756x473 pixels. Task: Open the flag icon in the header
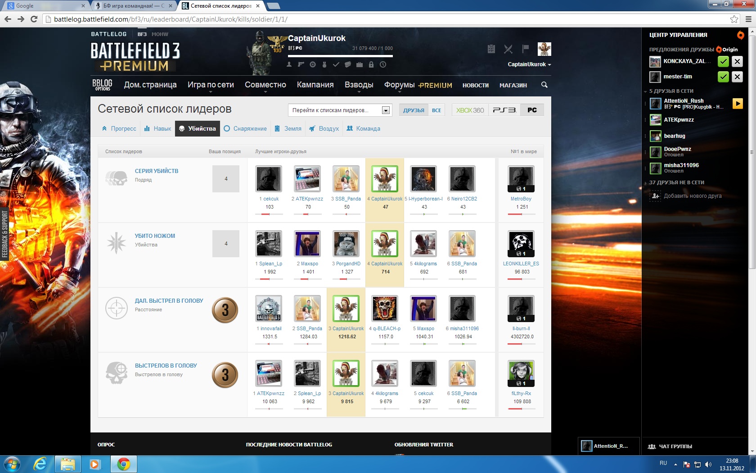pos(525,49)
